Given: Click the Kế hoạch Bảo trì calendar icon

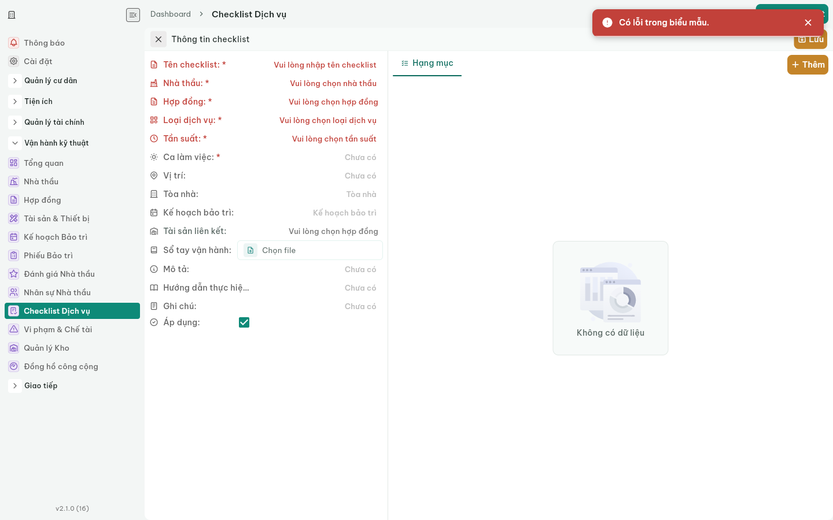Looking at the screenshot, I should coord(14,237).
